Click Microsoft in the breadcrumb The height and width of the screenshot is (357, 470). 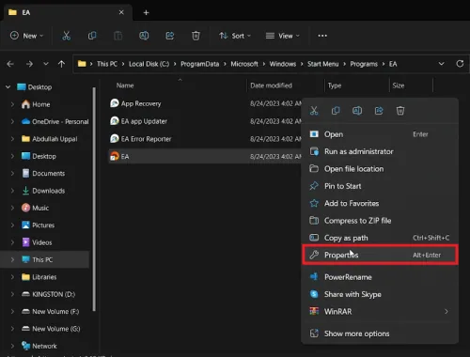pos(244,64)
